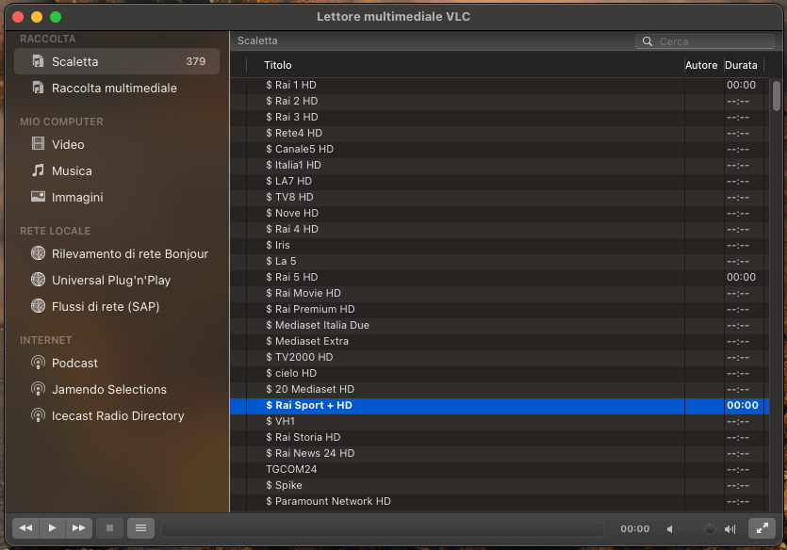Viewport: 787px width, 550px height.
Task: Sort playlist by Durata column header
Action: tap(744, 65)
